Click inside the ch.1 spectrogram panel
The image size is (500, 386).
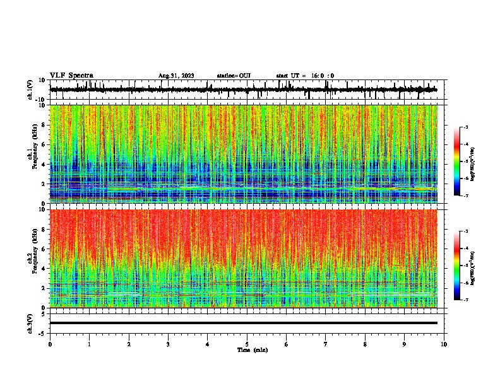click(244, 154)
